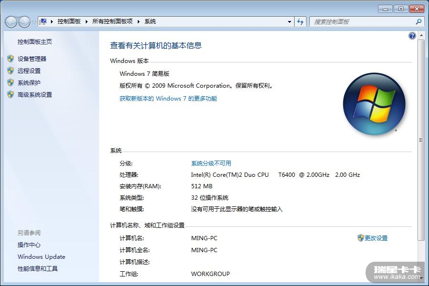This screenshot has width=429, height=286.
Task: Click the shield icon beside 系统保护
Action: [x=10, y=82]
